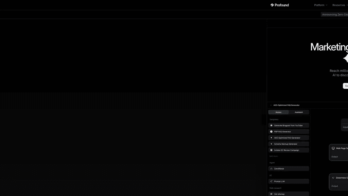Click the Schema Markup Generator icon
The height and width of the screenshot is (196, 348).
pos(271,144)
